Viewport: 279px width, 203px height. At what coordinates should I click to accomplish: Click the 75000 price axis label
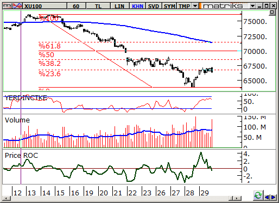click(255, 22)
